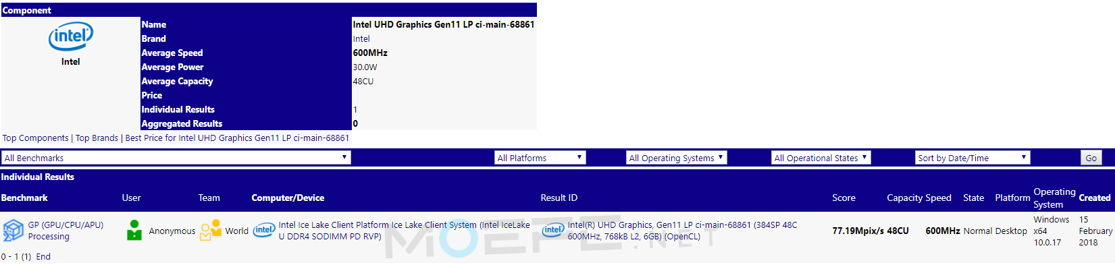Click the Go button
This screenshot has width=1115, height=265.
(1091, 158)
